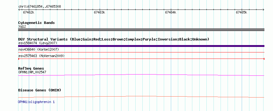Click the red nsv436640 loss line
The image size is (273, 111).
[141, 52]
